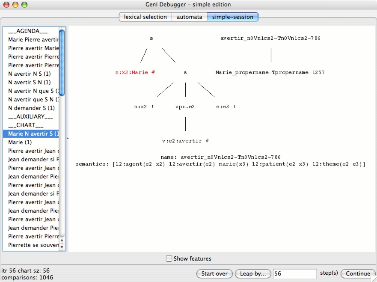
Task: Switch to the lexical selection tab
Action: pyautogui.click(x=145, y=17)
